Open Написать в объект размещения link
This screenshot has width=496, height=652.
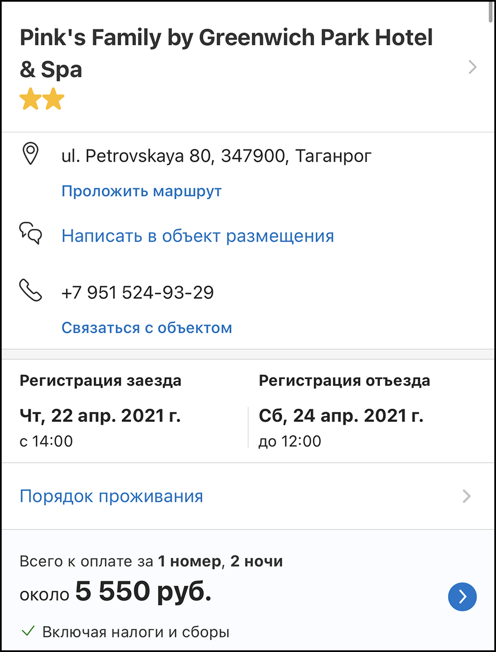click(x=198, y=236)
